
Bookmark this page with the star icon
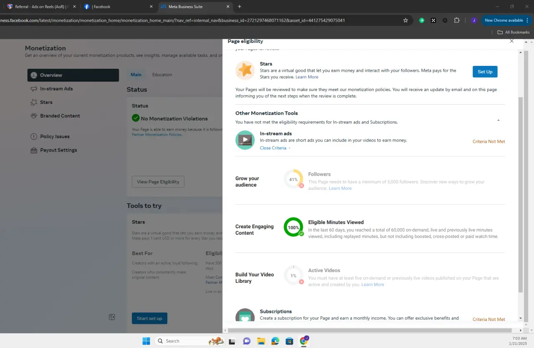(x=406, y=20)
